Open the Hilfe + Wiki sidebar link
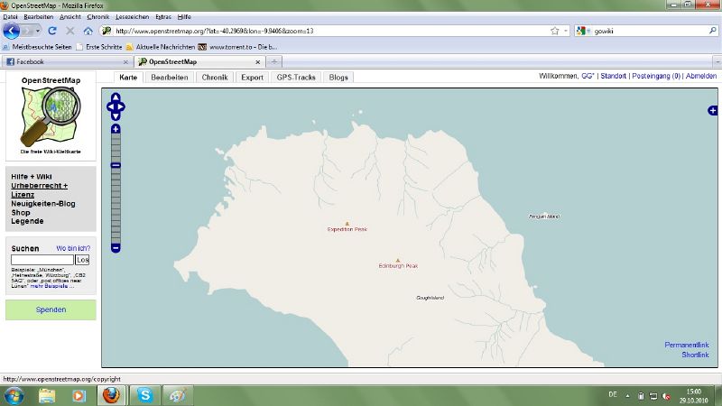 pos(32,177)
